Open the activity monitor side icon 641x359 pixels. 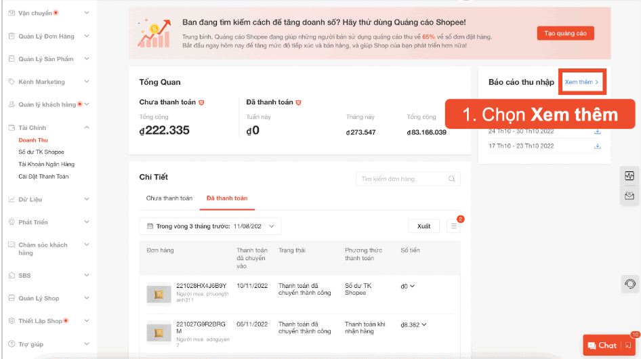629,176
